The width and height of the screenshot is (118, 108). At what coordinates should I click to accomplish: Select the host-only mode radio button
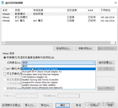5,74
